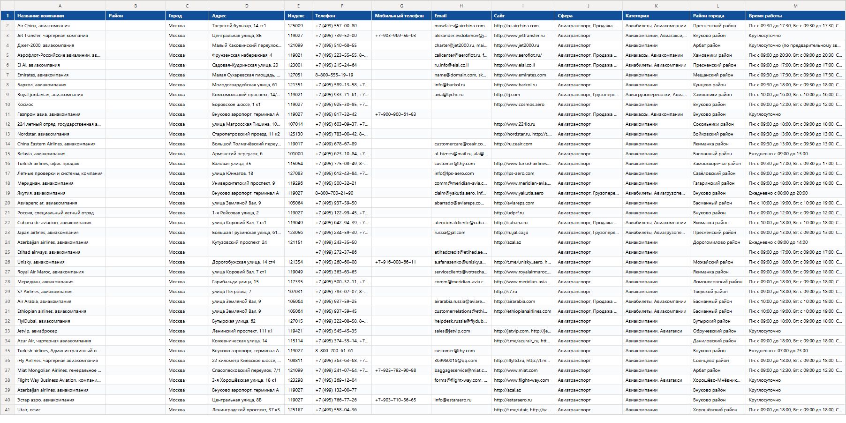Image resolution: width=846 pixels, height=423 pixels.
Task: Click the 'Email' header cell
Action: 461,15
